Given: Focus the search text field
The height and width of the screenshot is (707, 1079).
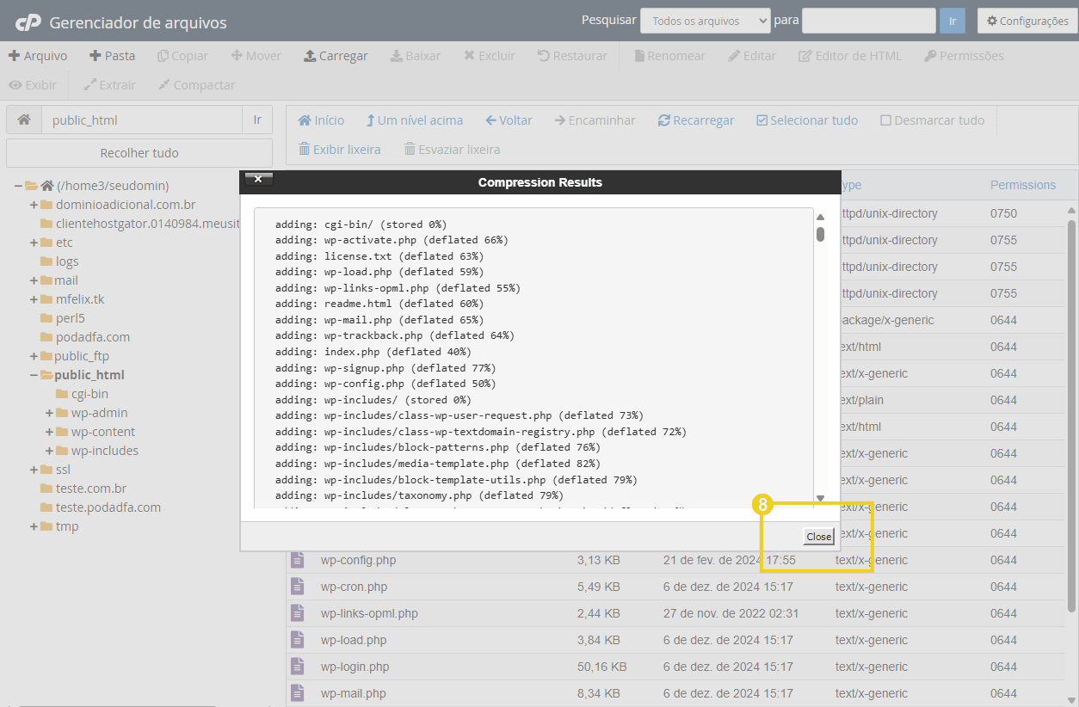Looking at the screenshot, I should (x=868, y=21).
